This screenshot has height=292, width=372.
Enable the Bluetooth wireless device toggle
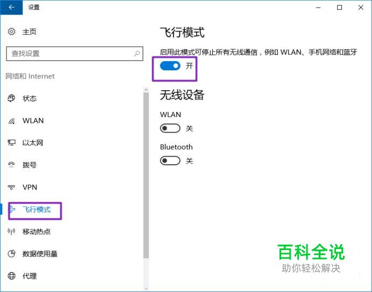click(x=170, y=161)
